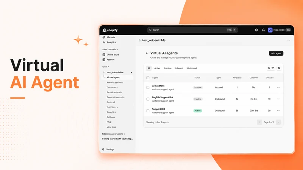Tick the Support Bot row checkbox

pos(148,111)
